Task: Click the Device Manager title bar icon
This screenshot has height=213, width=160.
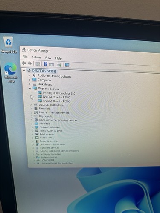Action: pyautogui.click(x=24, y=50)
